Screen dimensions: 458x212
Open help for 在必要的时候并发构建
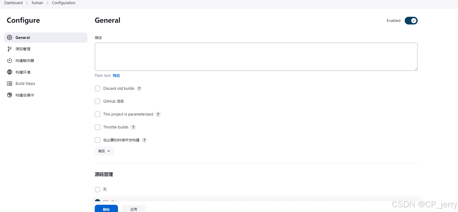(x=144, y=140)
